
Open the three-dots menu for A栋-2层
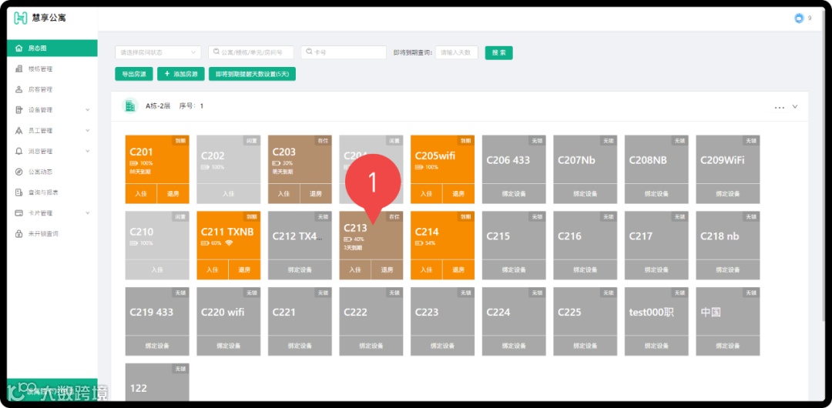click(779, 107)
